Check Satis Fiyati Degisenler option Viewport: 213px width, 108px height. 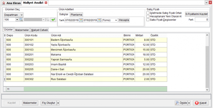pyautogui.click(x=148, y=20)
